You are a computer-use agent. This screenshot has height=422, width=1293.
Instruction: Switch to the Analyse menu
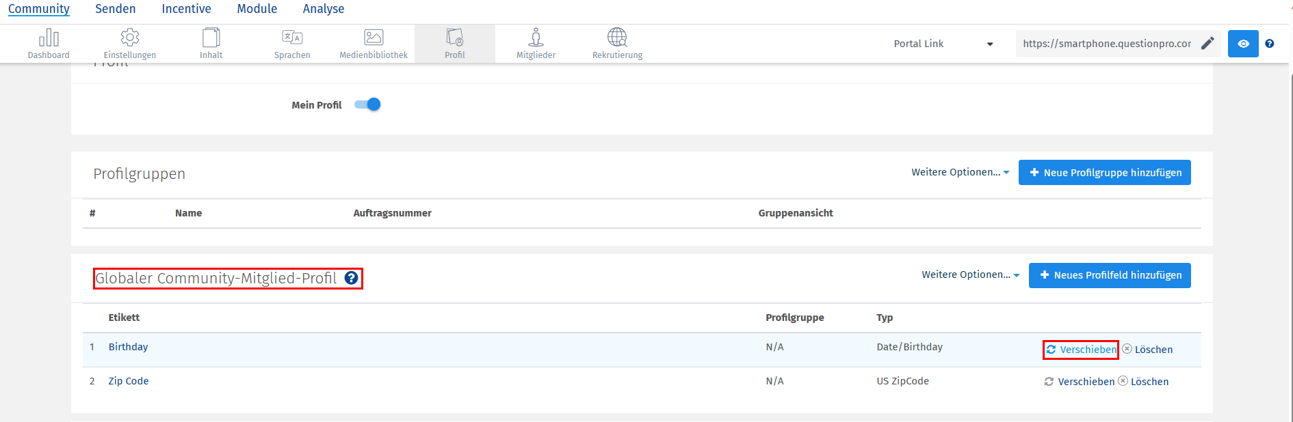click(324, 9)
